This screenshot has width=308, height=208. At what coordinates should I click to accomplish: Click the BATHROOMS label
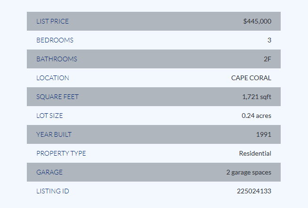[x=57, y=59]
